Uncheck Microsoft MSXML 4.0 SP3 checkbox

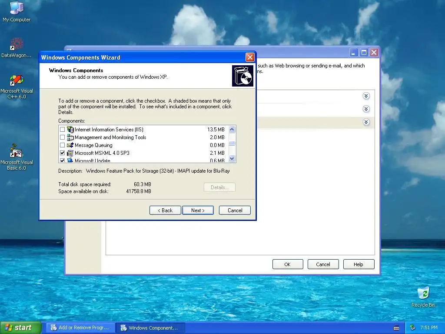click(x=63, y=153)
